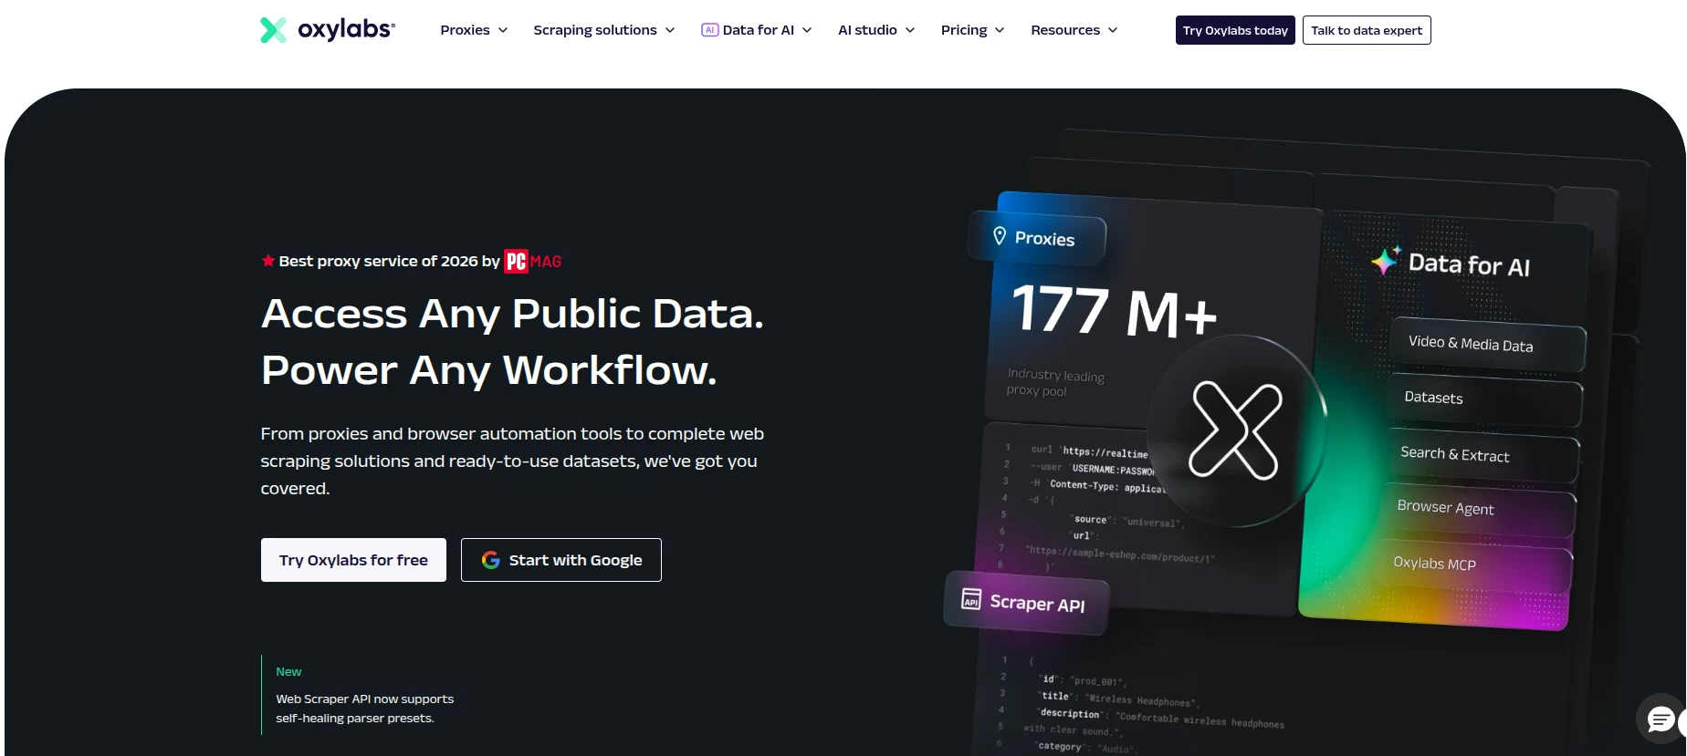Expand the Data for AI dropdown chevron
This screenshot has height=756, width=1687.
tap(807, 30)
